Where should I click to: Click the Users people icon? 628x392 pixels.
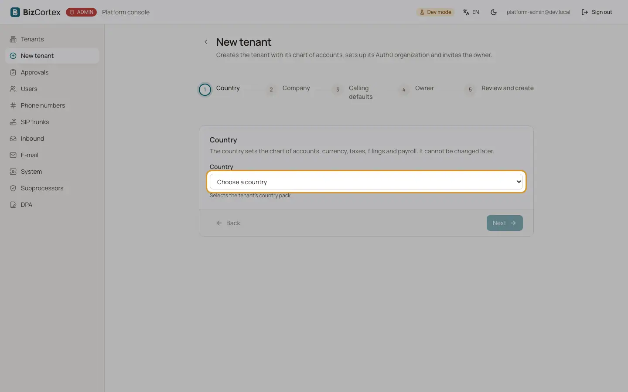coord(13,89)
